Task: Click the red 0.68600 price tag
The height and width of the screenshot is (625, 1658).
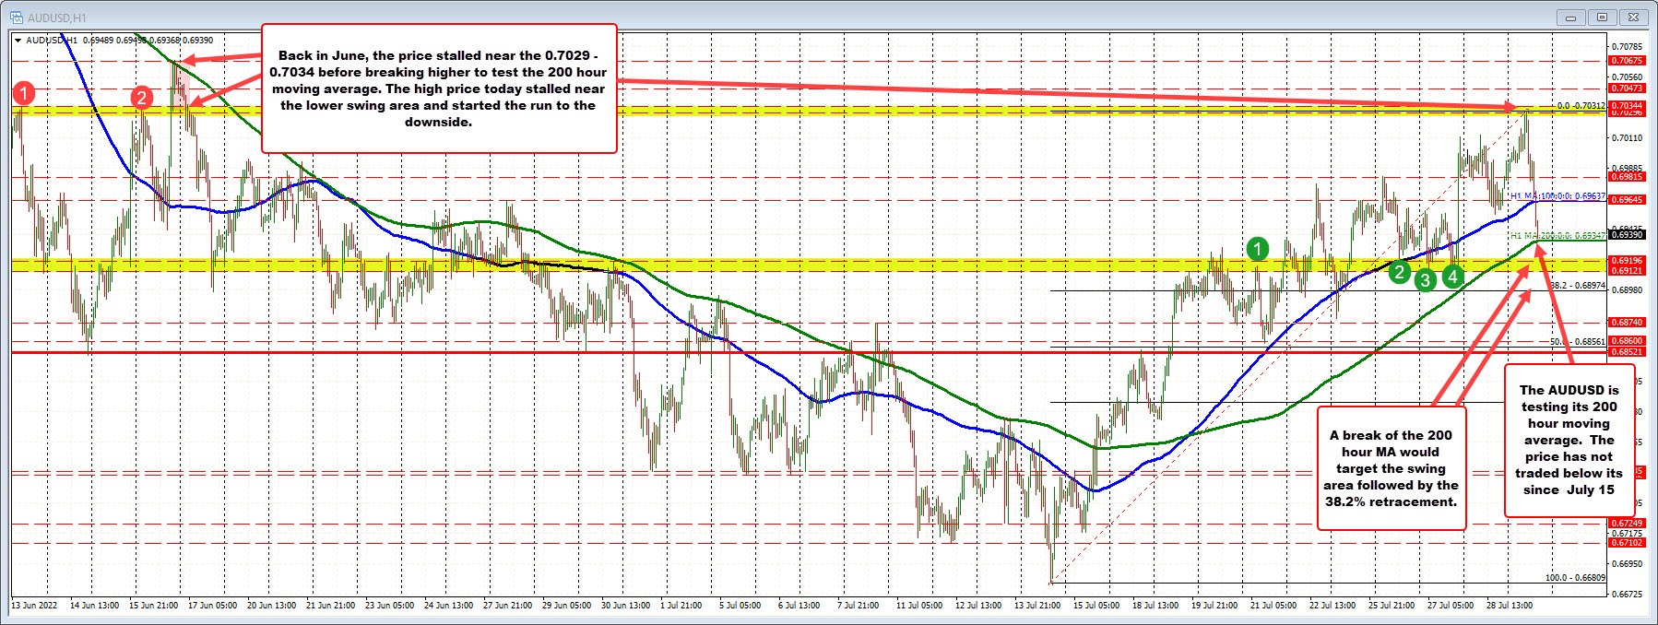Action: [x=1626, y=341]
